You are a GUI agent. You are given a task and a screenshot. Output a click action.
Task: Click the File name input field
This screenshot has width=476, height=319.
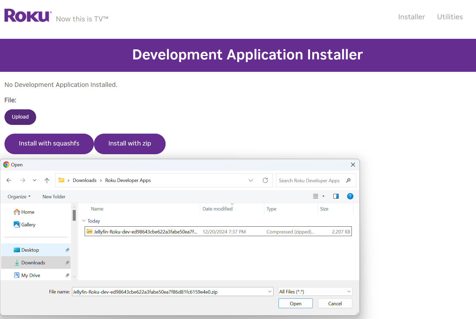pyautogui.click(x=169, y=292)
